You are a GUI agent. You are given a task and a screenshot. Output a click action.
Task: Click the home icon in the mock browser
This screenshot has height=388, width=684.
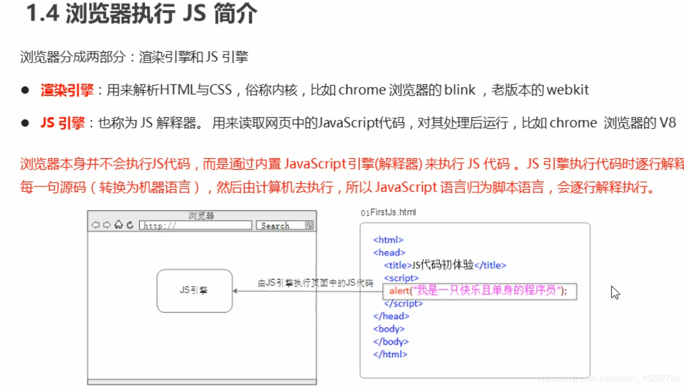[118, 224]
